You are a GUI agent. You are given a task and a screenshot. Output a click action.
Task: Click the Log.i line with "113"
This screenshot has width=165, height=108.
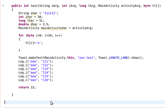(36, 69)
